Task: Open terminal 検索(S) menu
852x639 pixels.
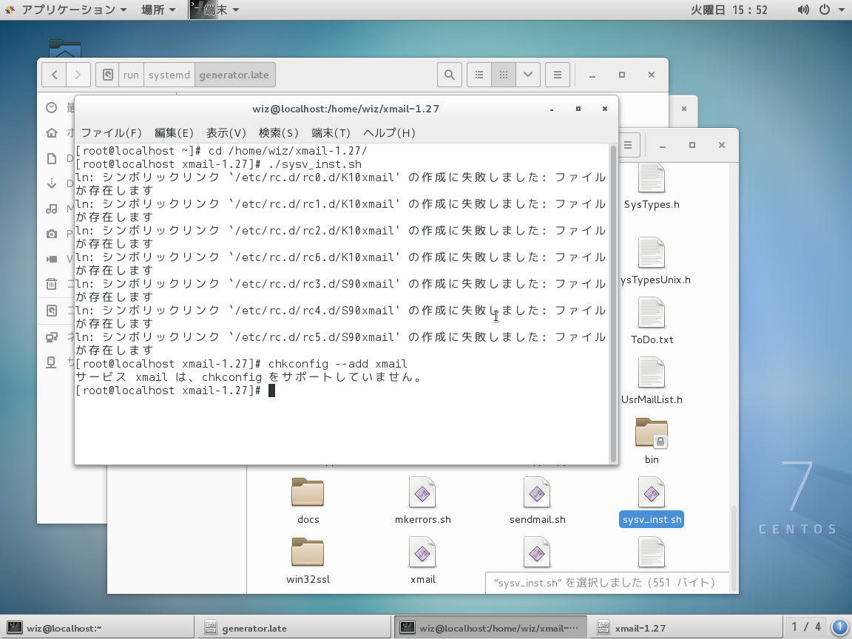Action: [279, 132]
